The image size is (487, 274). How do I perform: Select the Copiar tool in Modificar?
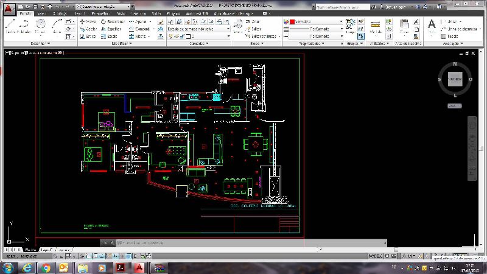[x=89, y=29]
